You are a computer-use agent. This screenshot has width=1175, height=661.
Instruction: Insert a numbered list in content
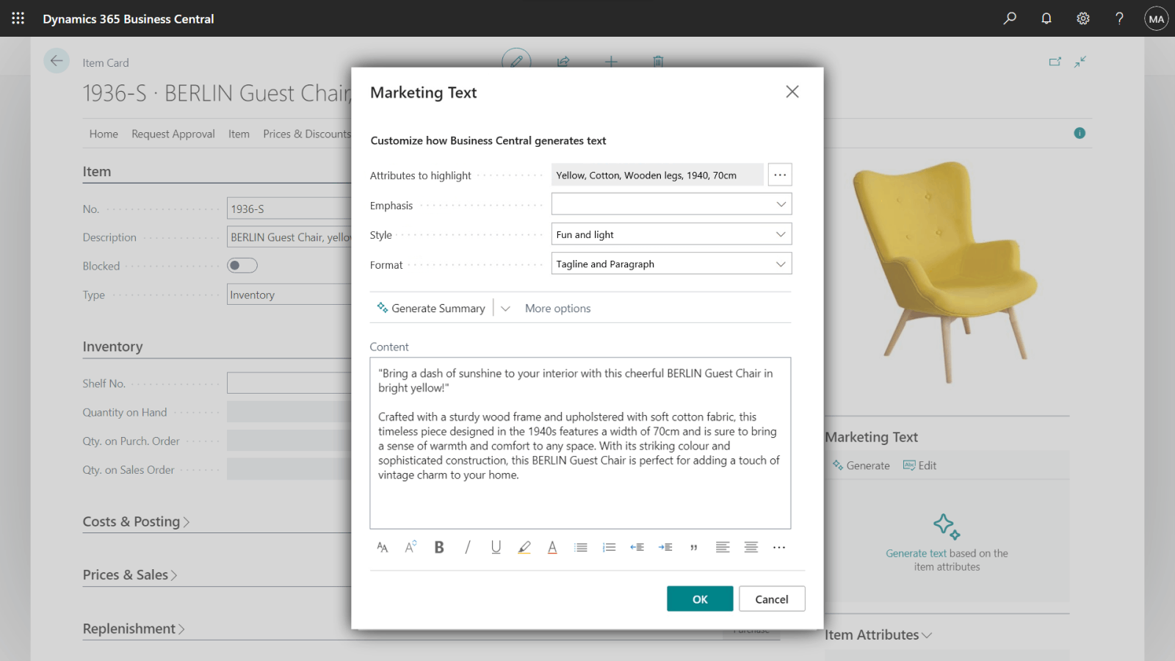[x=609, y=547]
